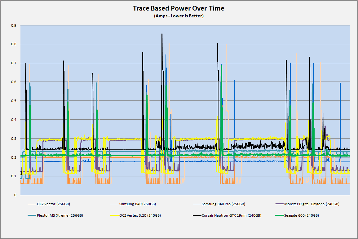Viewport: 358px width, 239px height.
Task: Click the 0 label at the y-axis bottom
Action: pos(15,195)
